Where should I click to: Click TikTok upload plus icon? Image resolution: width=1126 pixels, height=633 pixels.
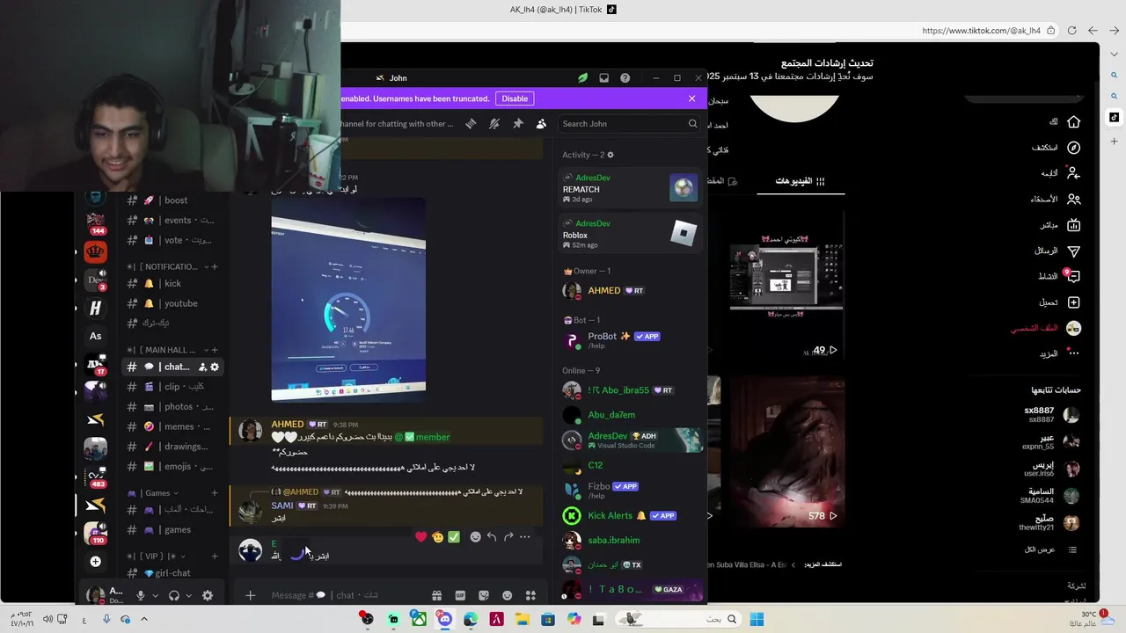pos(1073,302)
